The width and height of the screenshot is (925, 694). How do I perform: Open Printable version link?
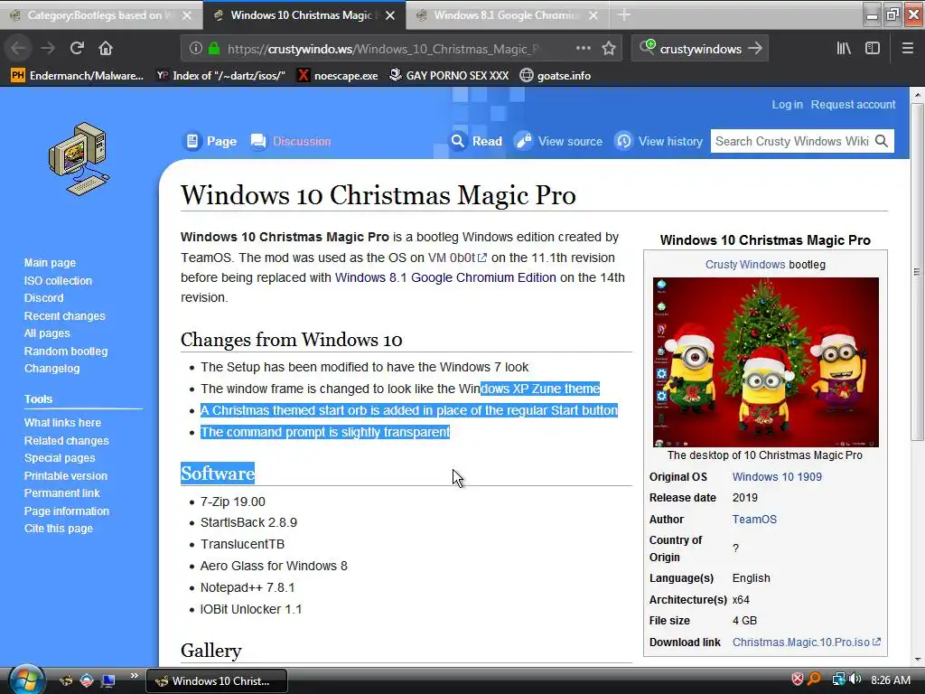click(x=66, y=475)
